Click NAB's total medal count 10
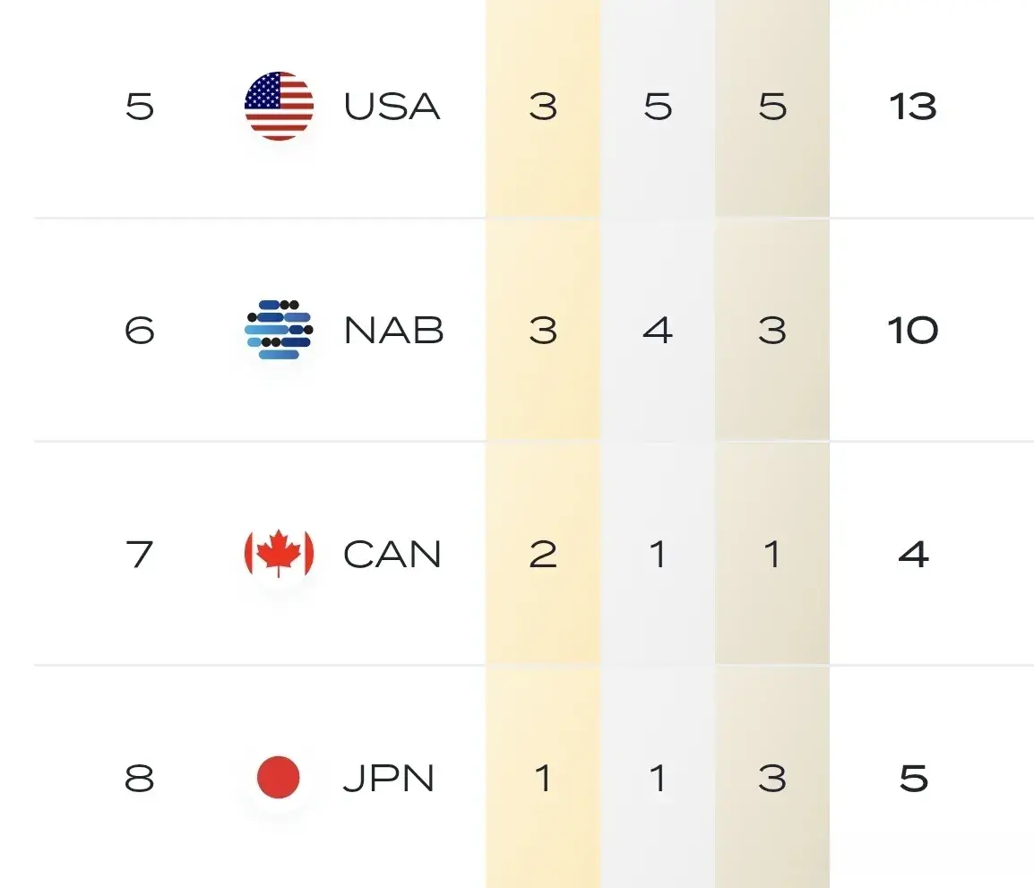The height and width of the screenshot is (888, 1034). [x=913, y=331]
